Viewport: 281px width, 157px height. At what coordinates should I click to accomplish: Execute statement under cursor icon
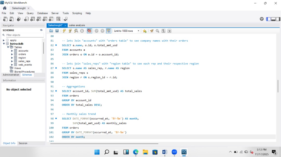tap(70, 31)
